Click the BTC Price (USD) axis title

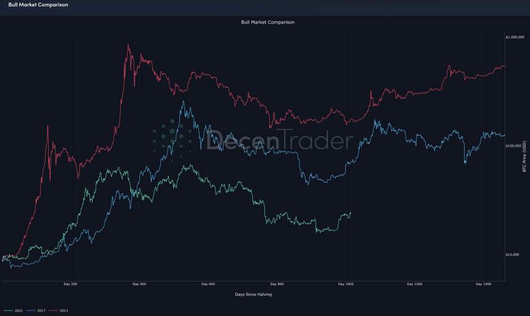click(524, 156)
